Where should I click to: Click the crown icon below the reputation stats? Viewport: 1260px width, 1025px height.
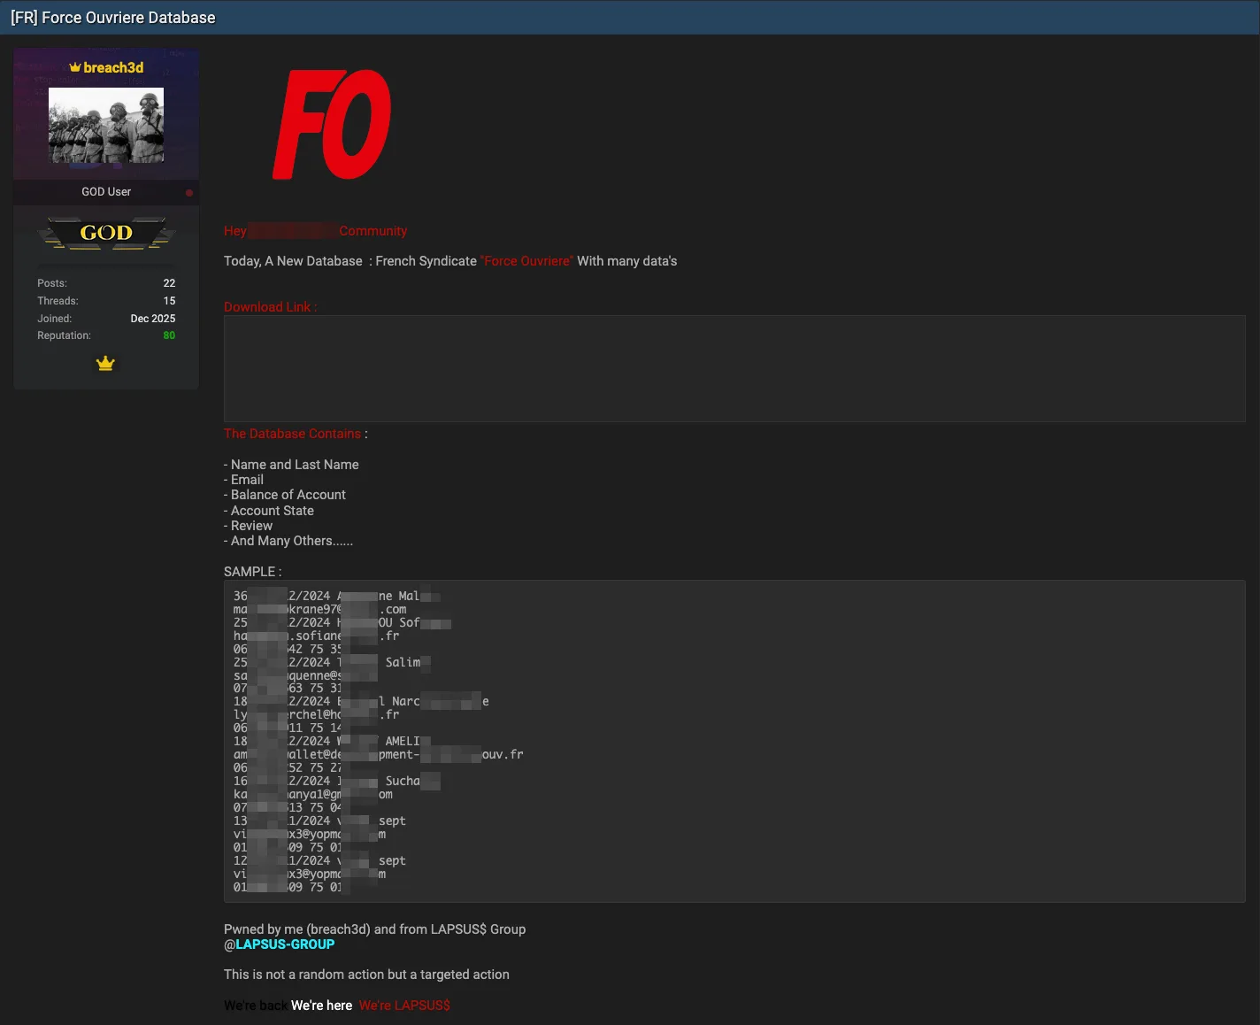click(105, 363)
